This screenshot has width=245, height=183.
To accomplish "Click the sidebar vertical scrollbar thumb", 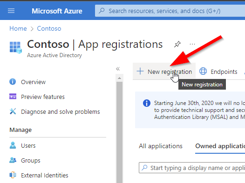I will (x=119, y=132).
